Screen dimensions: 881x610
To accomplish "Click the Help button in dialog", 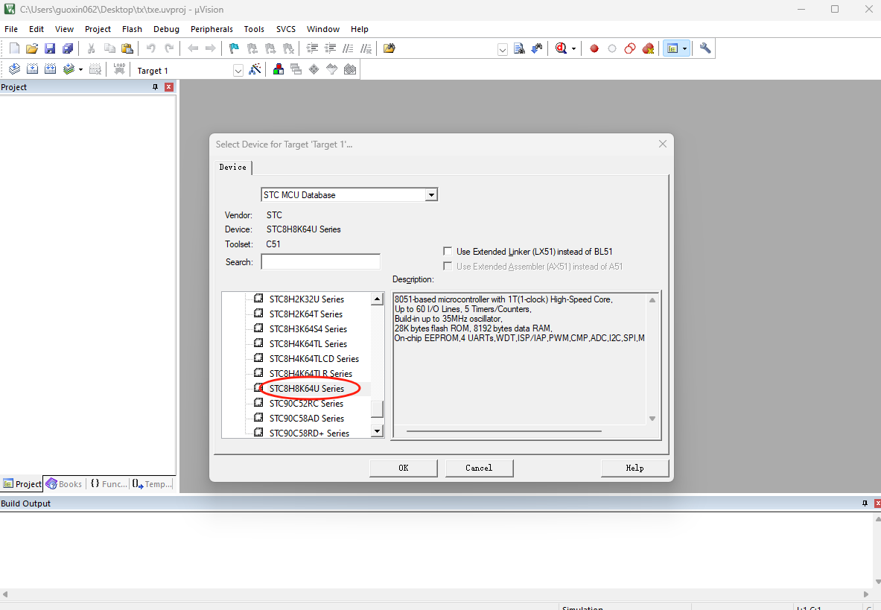I will point(635,468).
